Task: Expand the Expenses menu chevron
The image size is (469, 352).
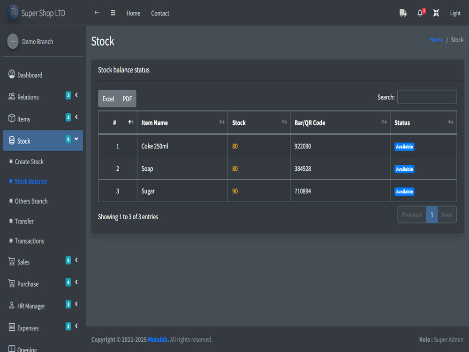Action: (76, 326)
